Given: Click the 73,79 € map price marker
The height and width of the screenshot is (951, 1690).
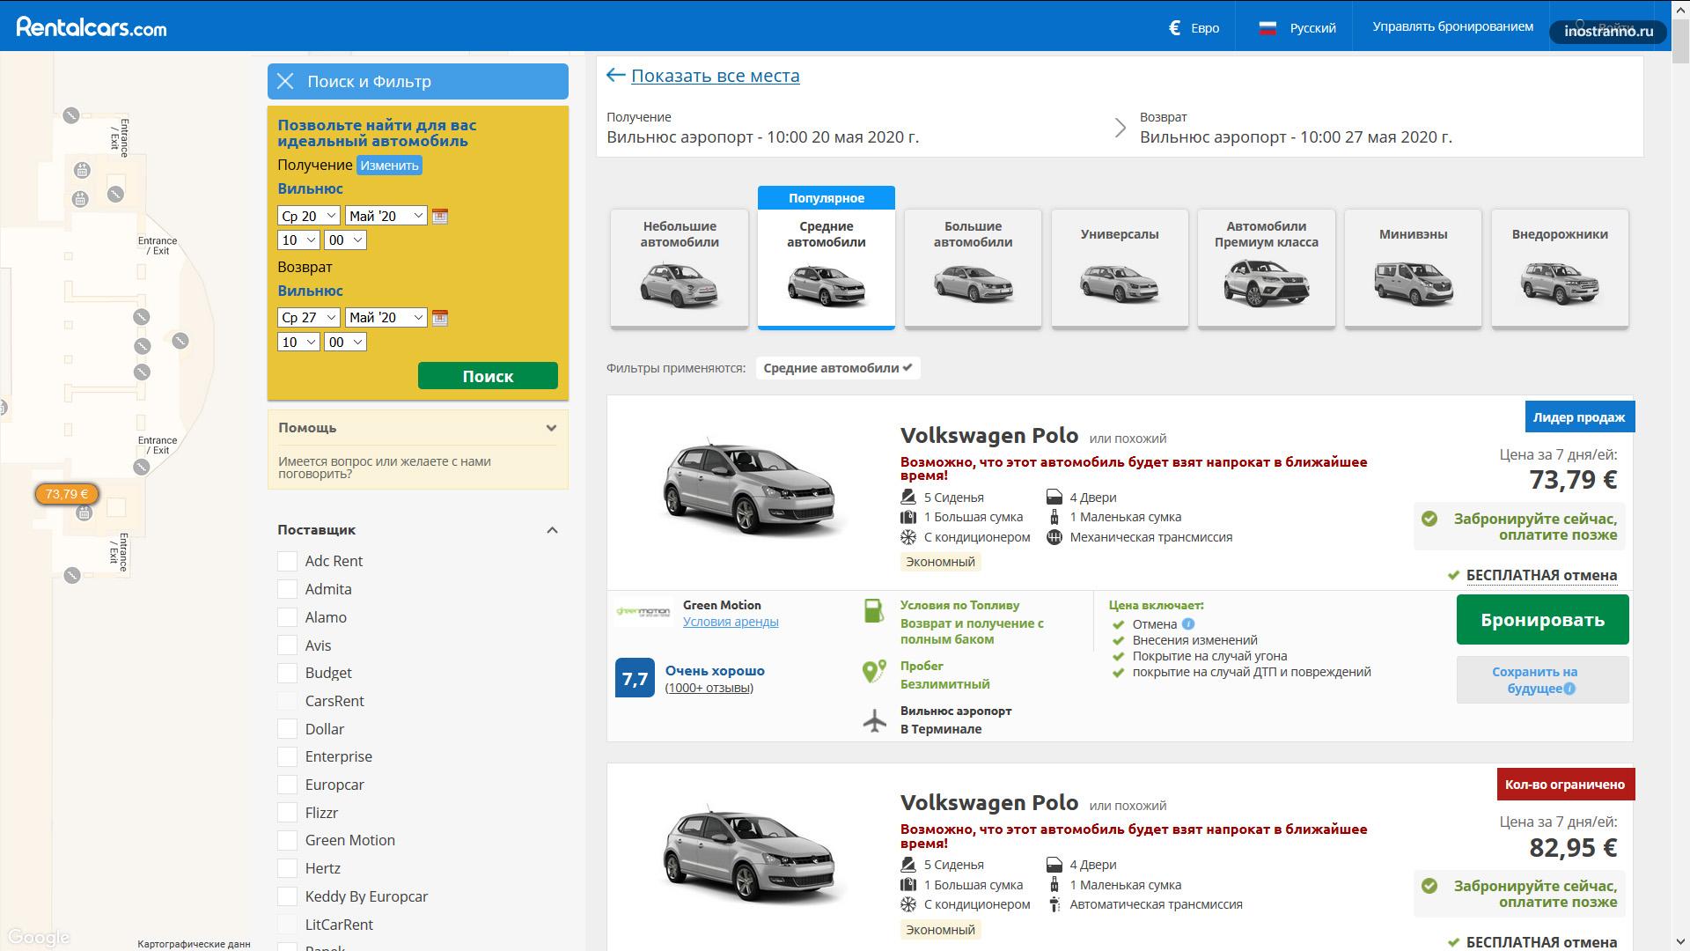Looking at the screenshot, I should pos(67,494).
